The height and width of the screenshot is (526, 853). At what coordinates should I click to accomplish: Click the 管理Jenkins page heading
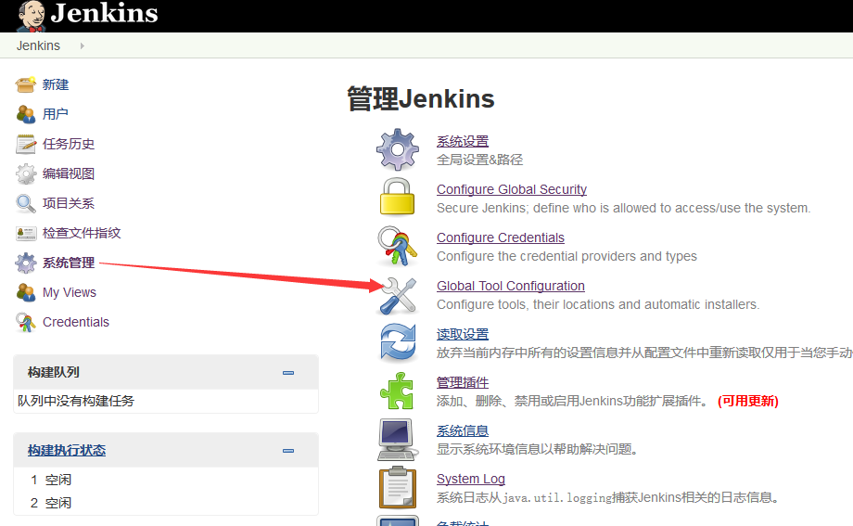tap(421, 99)
